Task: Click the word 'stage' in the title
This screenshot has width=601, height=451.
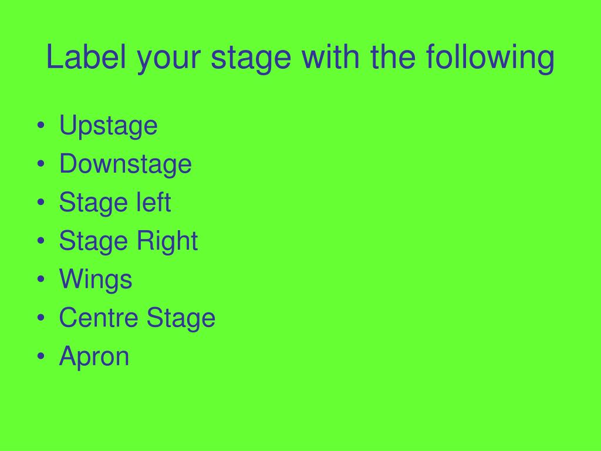Action: 251,58
